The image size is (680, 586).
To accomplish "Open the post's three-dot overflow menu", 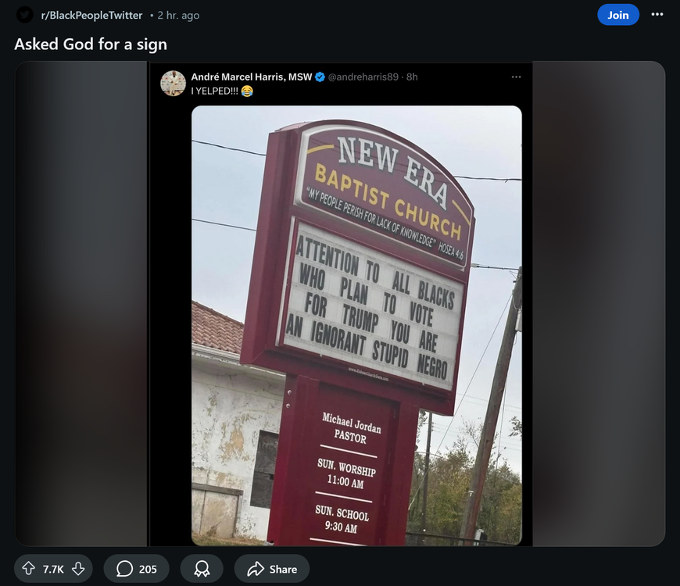I will click(x=657, y=14).
